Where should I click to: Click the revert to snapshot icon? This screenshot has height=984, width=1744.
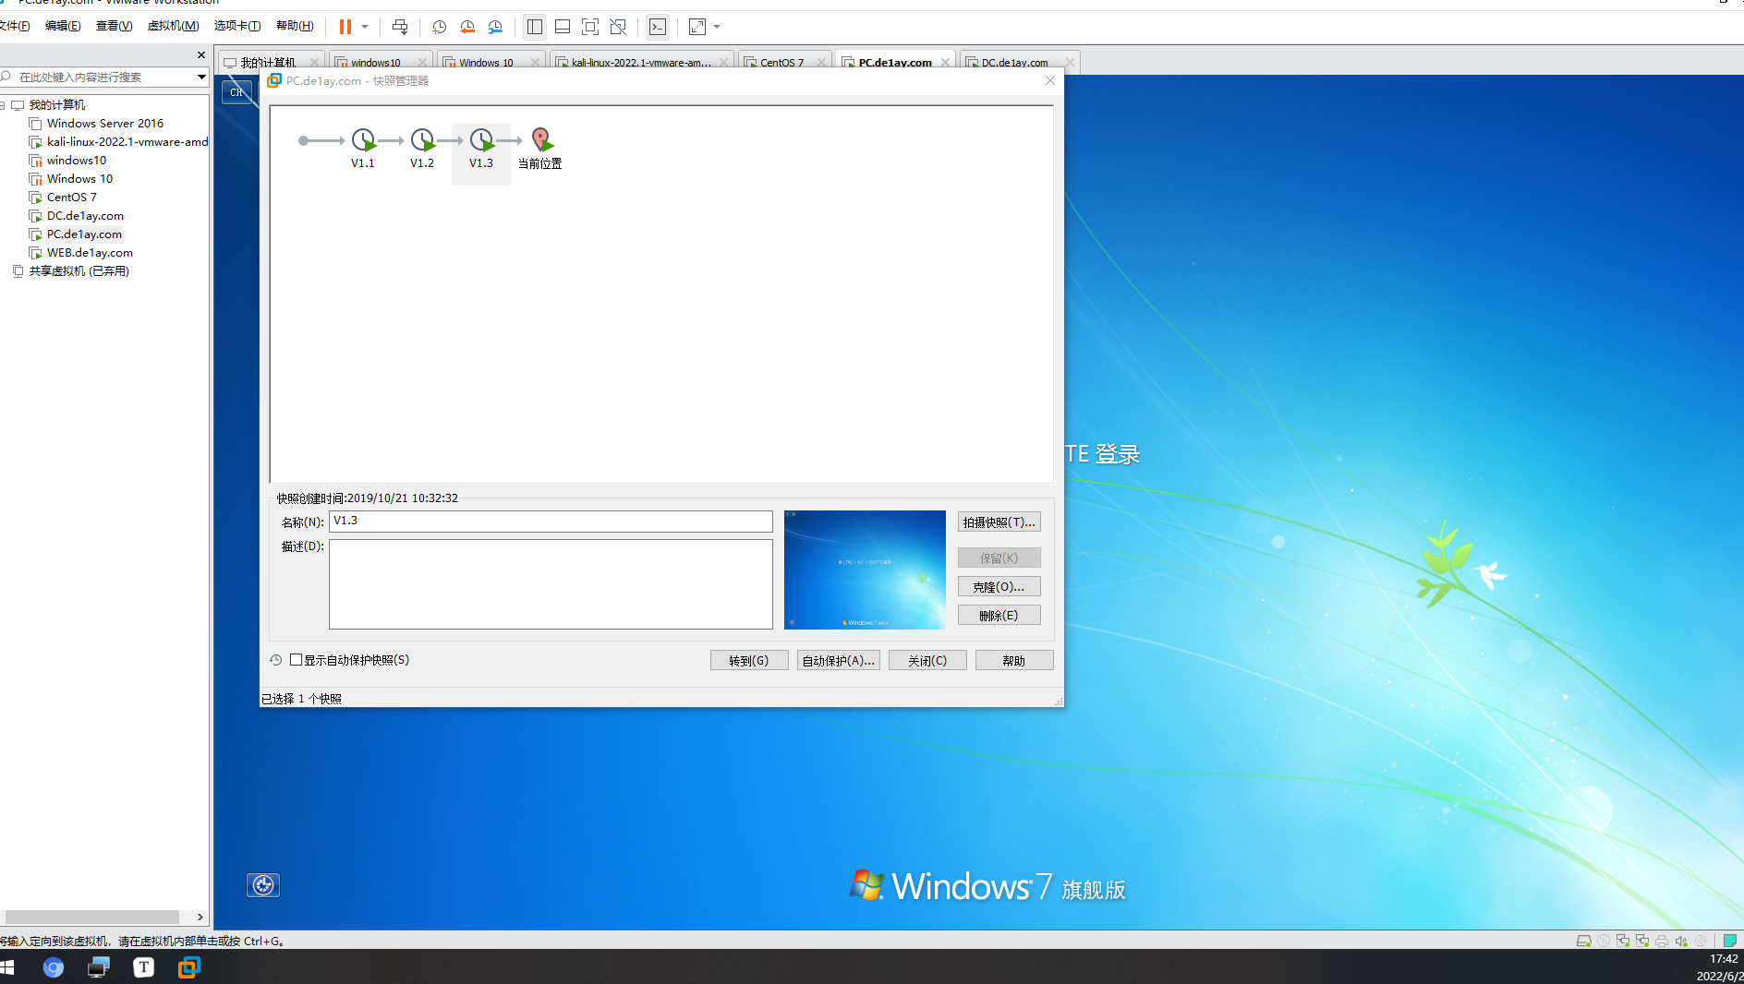pos(467,27)
